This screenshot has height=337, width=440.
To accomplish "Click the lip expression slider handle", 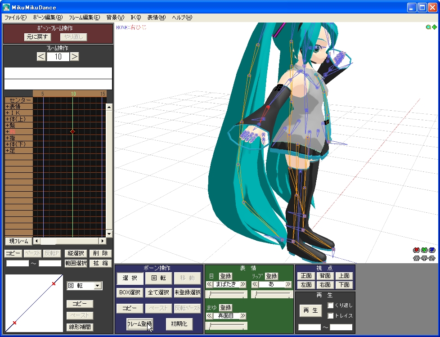I will tap(256, 294).
